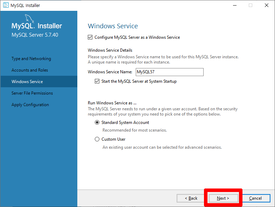Click 'An existing user account can be selected' text
This screenshot has height=207, width=275.
(x=162, y=147)
